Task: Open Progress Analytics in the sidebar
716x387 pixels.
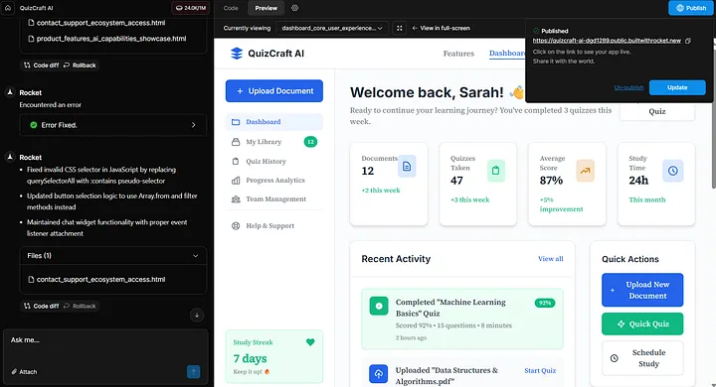Action: [x=274, y=180]
